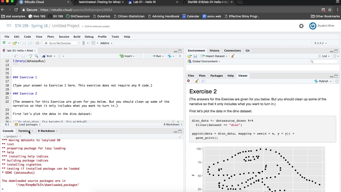The width and height of the screenshot is (341, 192).
Task: Open the Plots menu
Action: (51, 37)
